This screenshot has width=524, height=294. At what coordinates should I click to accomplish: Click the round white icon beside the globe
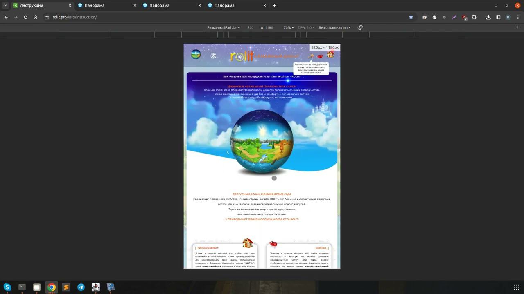[213, 56]
